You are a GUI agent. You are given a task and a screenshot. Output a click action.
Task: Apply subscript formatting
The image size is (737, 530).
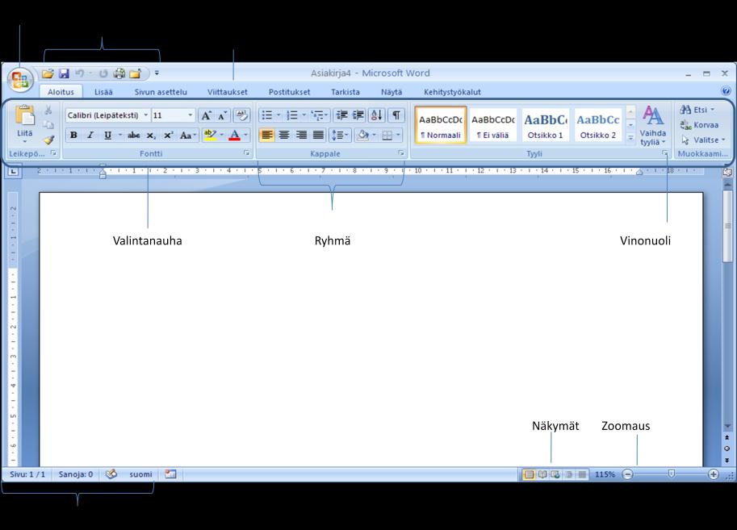[151, 136]
